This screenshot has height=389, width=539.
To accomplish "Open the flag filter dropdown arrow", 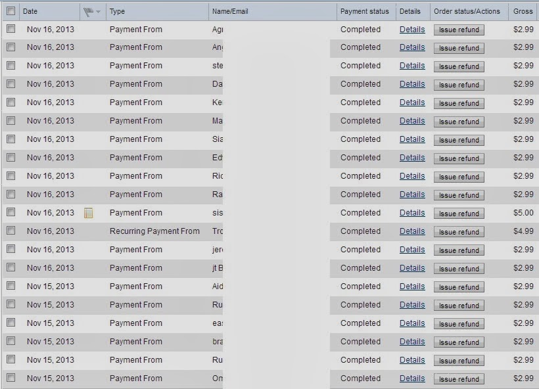I will coord(99,11).
